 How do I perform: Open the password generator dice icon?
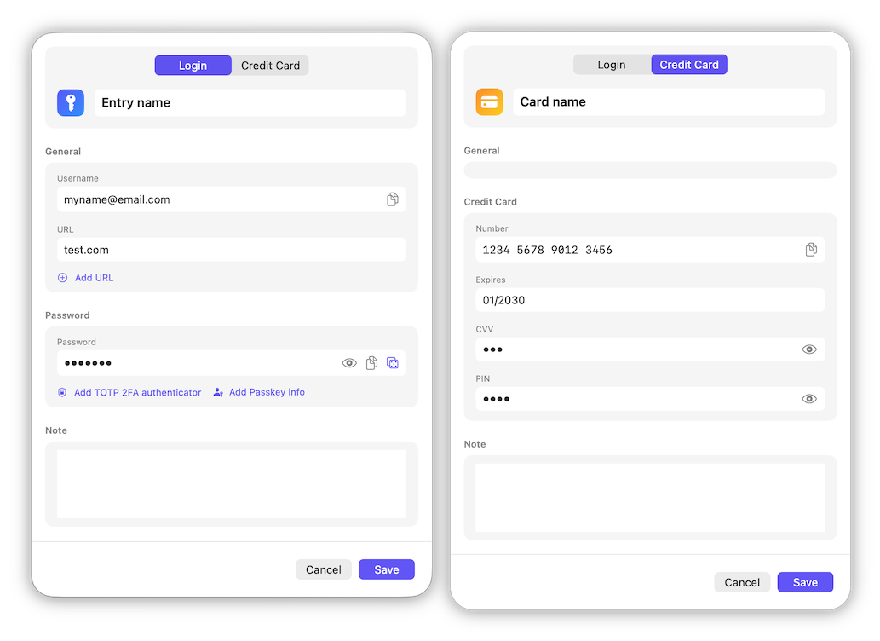[x=393, y=363]
